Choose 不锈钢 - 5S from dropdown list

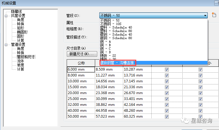[154, 20]
